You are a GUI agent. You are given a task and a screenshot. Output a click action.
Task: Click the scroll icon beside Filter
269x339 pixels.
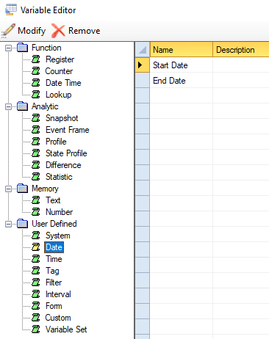[x=36, y=282]
